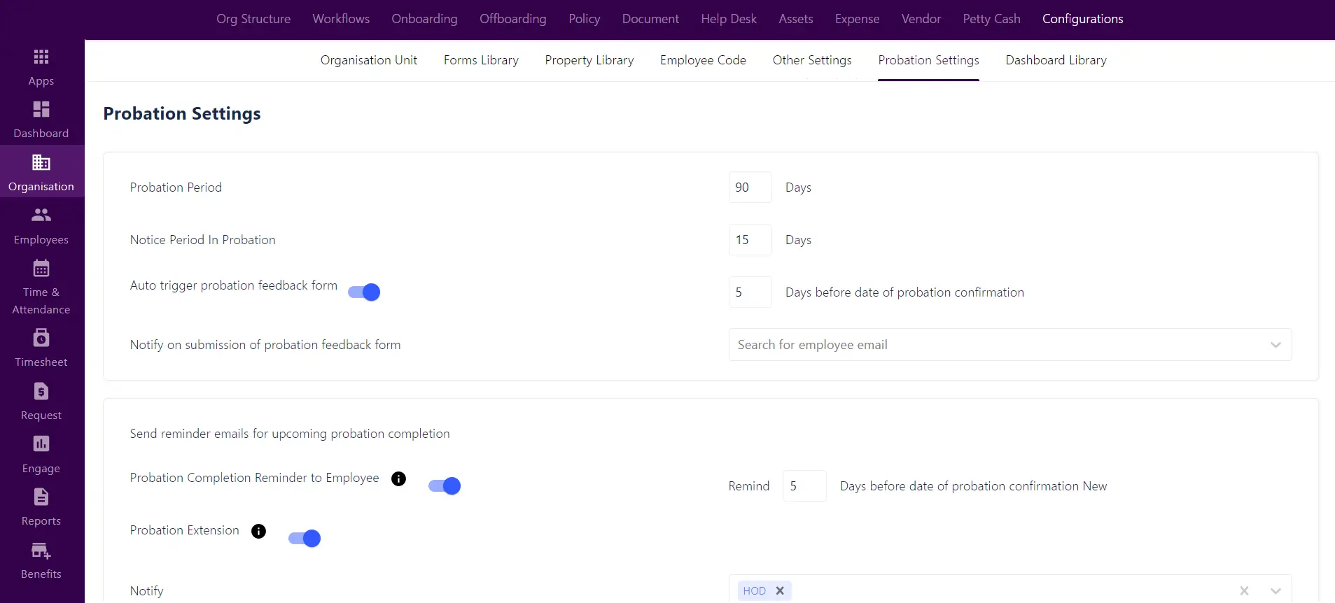The image size is (1335, 603).
Task: Switch to Employee Code tab
Action: (703, 60)
